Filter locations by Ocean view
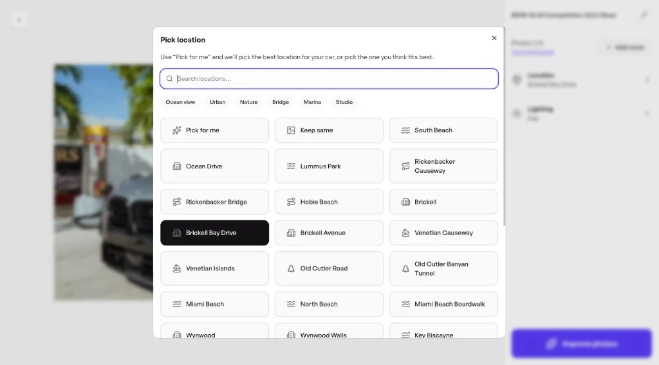Screen dimensions: 659x365 [x=180, y=102]
